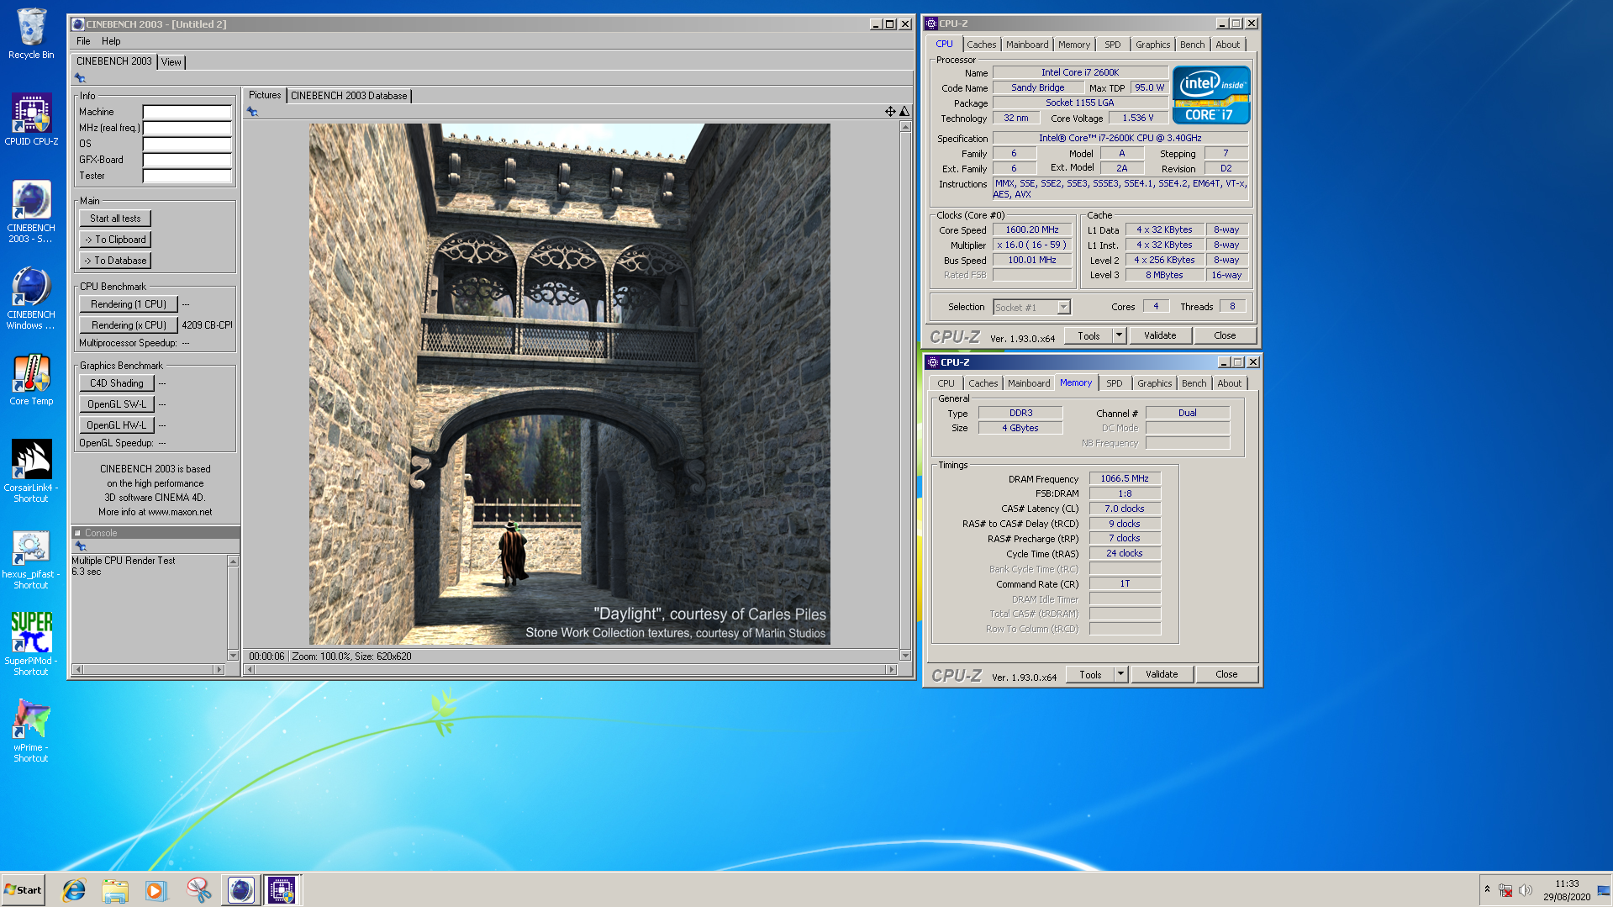The width and height of the screenshot is (1613, 907).
Task: Click Start all tests button
Action: 115,219
